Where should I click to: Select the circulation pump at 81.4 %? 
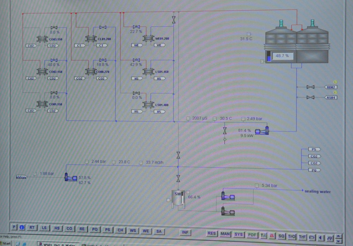coord(262,131)
